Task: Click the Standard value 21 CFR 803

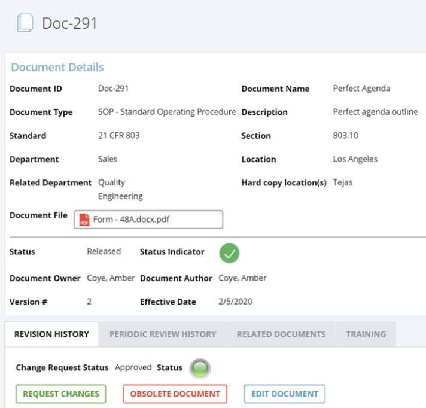Action: point(118,135)
